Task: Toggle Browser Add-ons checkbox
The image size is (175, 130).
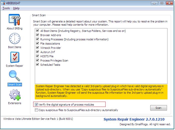Action: (x=38, y=35)
